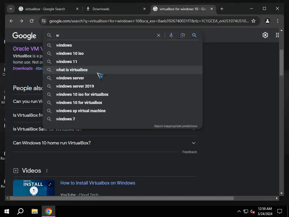The width and height of the screenshot is (289, 217).
Task: Click the horizontal scrollbar thumb
Action: (x=122, y=198)
